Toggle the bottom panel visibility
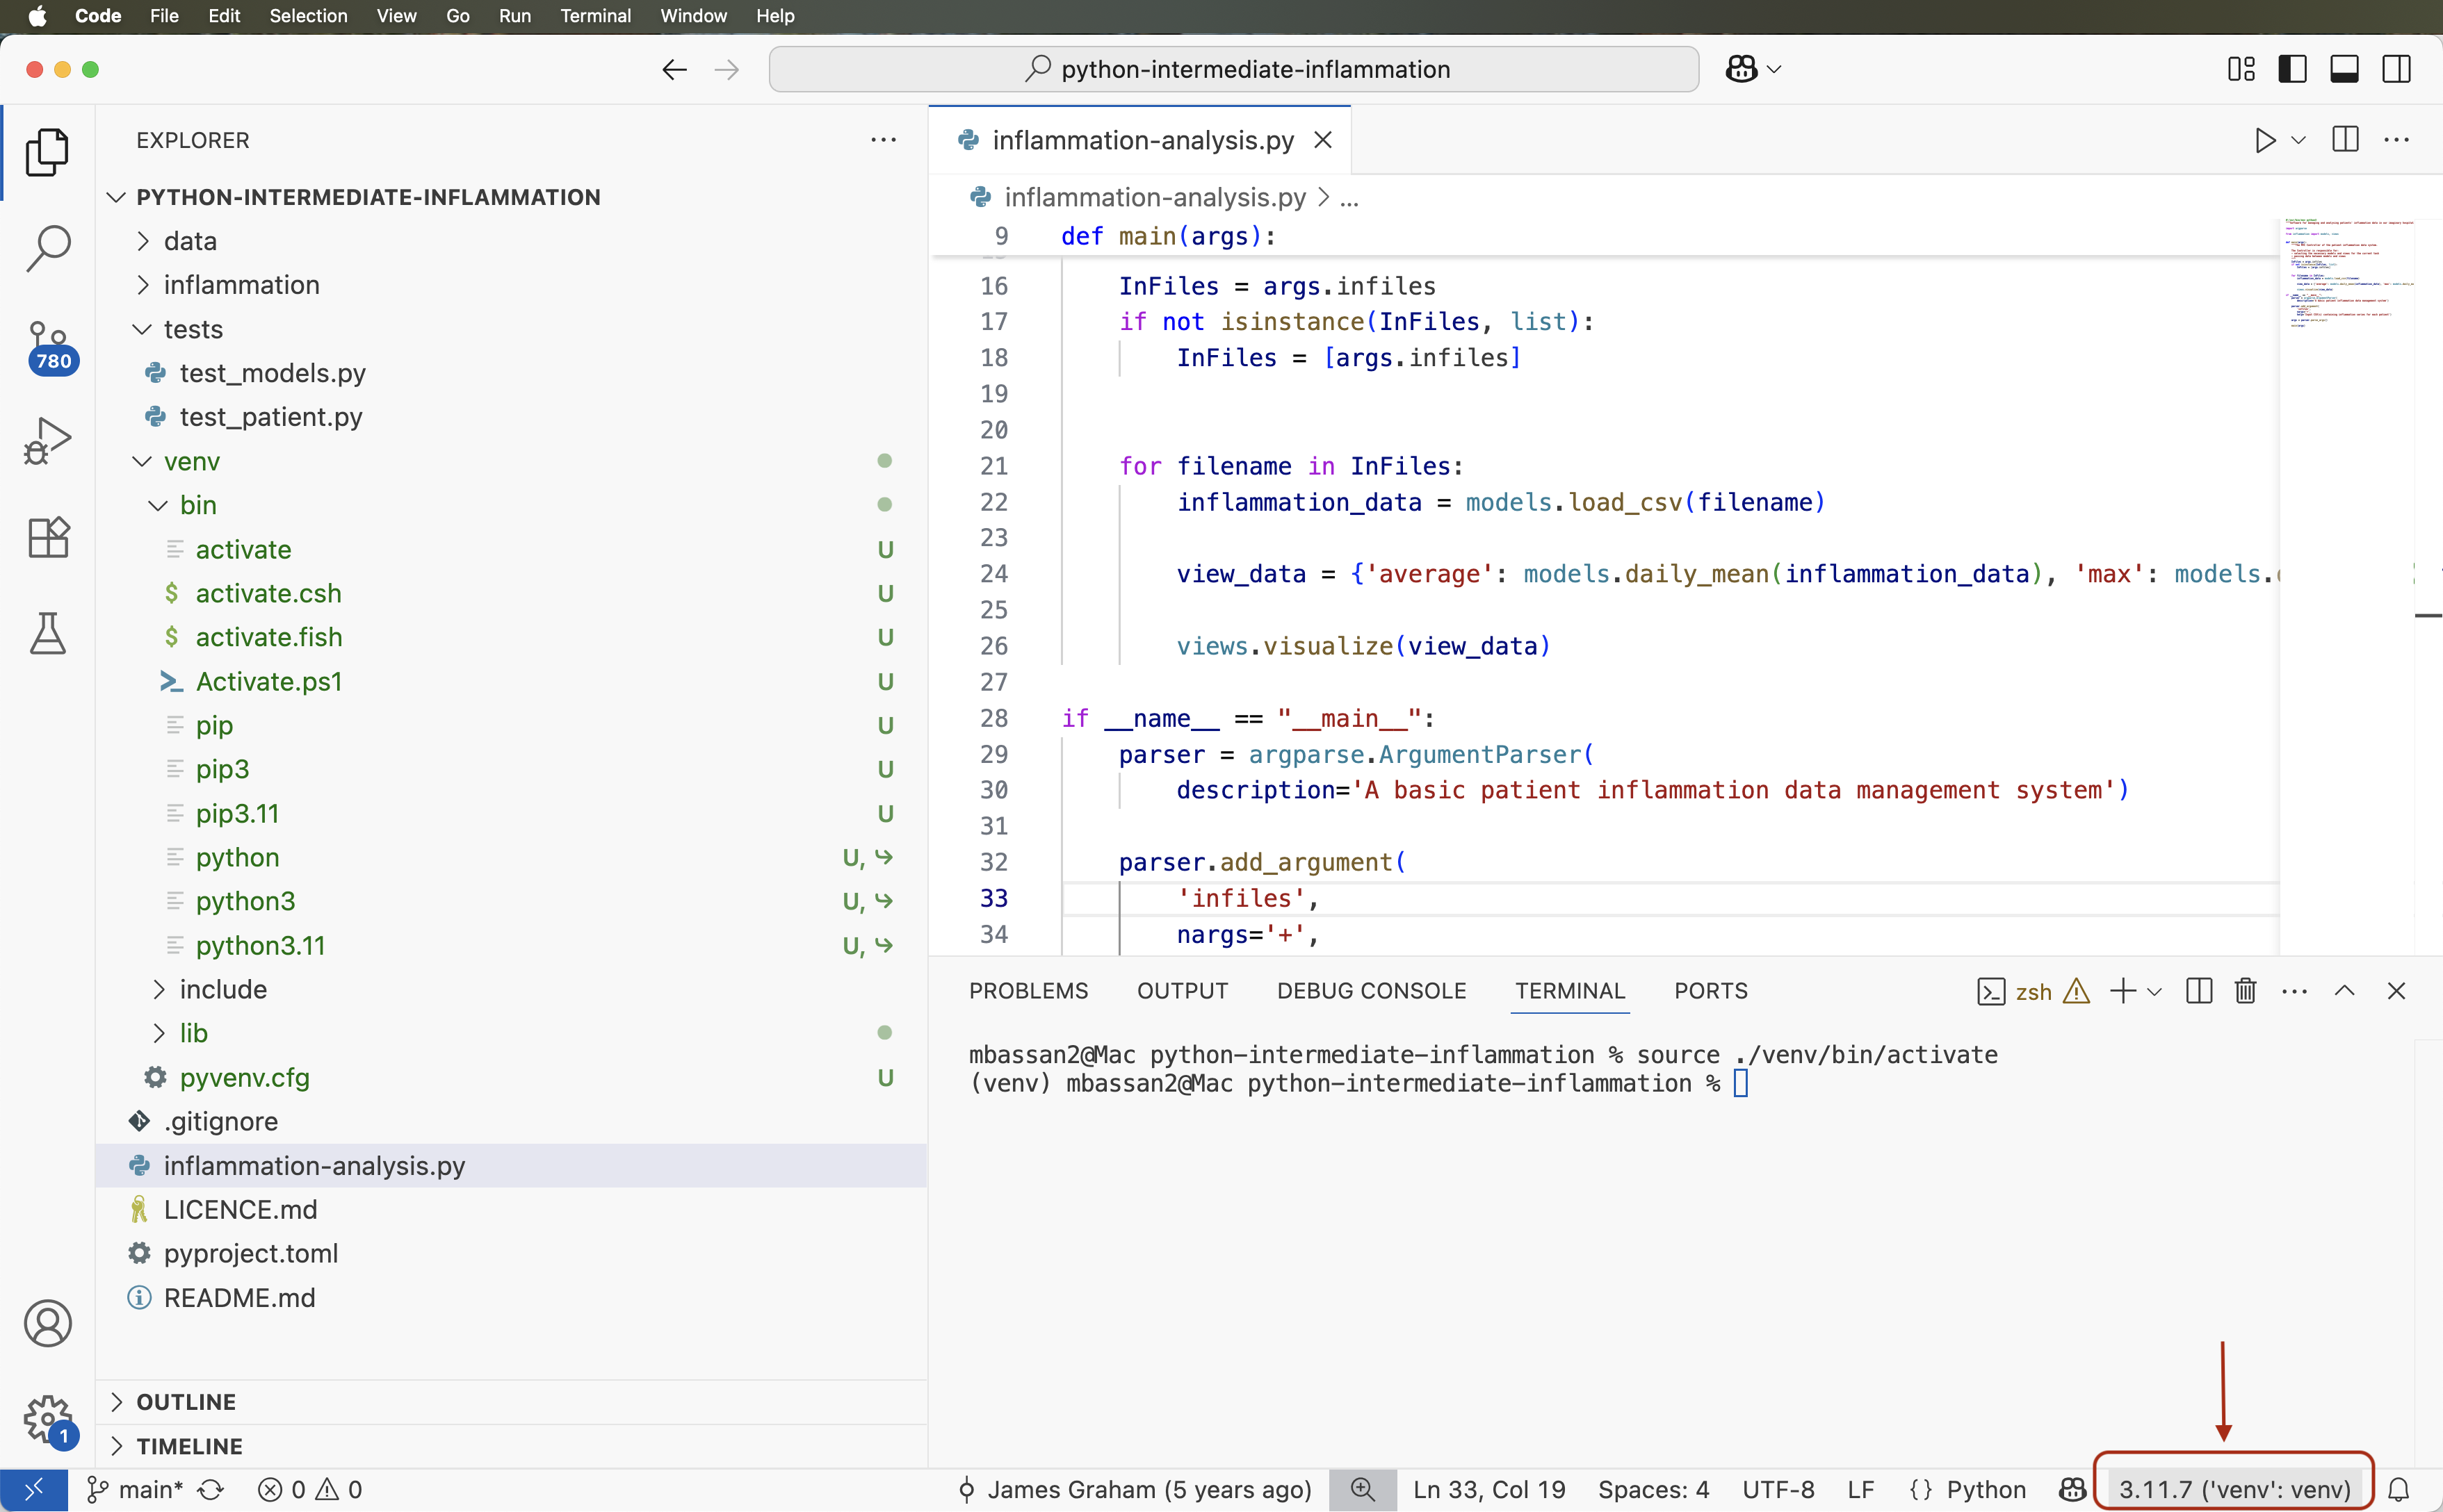This screenshot has width=2443, height=1512. 2344,68
